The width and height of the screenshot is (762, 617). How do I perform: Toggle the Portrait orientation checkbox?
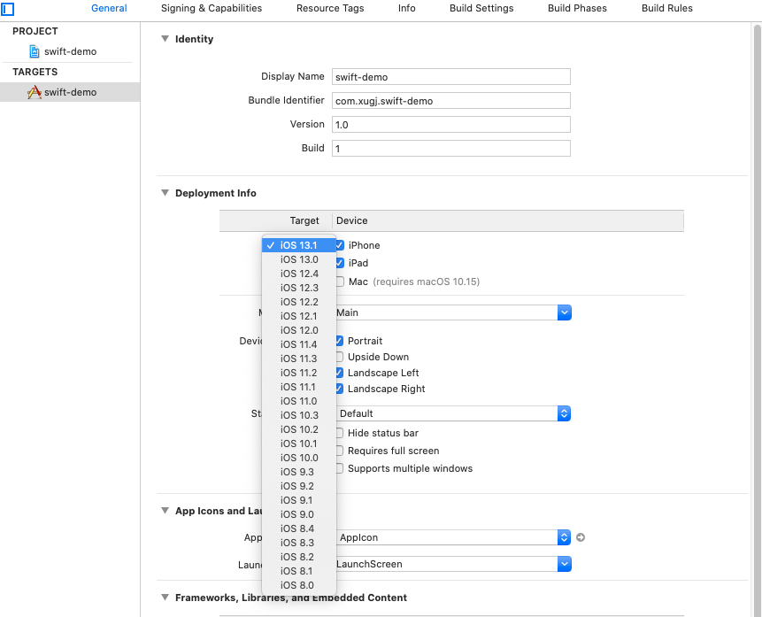[x=339, y=341]
